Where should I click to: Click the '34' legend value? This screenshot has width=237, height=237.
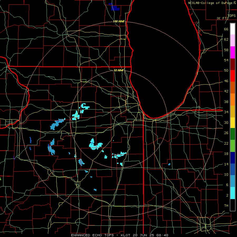226,112
